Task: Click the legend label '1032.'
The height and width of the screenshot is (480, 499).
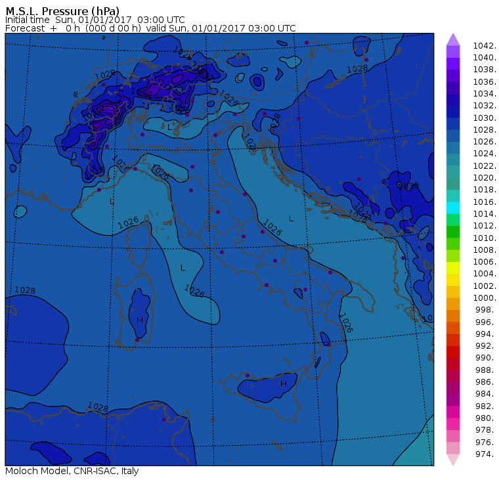Action: [x=485, y=105]
